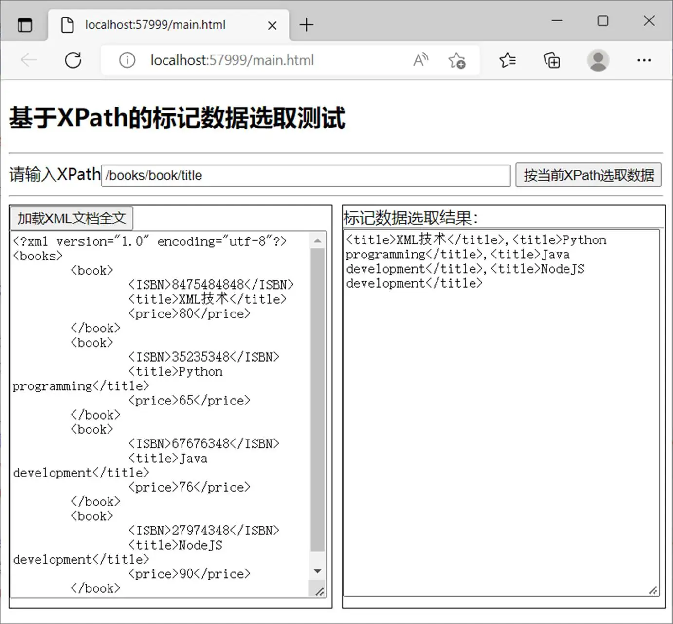Click the <?xml version declaration line
This screenshot has height=624, width=673.
click(x=150, y=241)
